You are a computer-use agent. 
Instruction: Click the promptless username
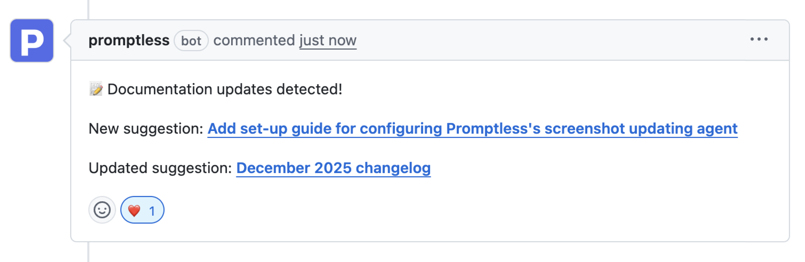(130, 40)
